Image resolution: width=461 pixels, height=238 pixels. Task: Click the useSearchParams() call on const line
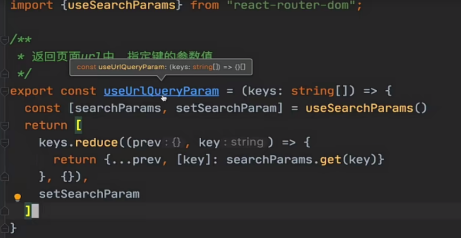(366, 108)
